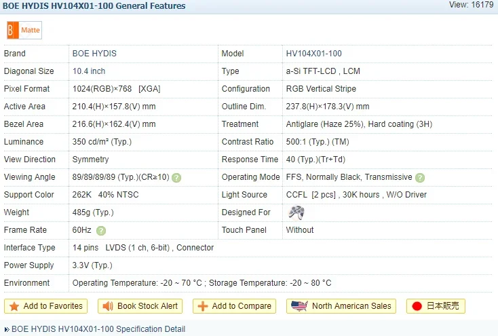498x336 pixels.
Task: Click the Add to Compare button label
Action: (242, 306)
